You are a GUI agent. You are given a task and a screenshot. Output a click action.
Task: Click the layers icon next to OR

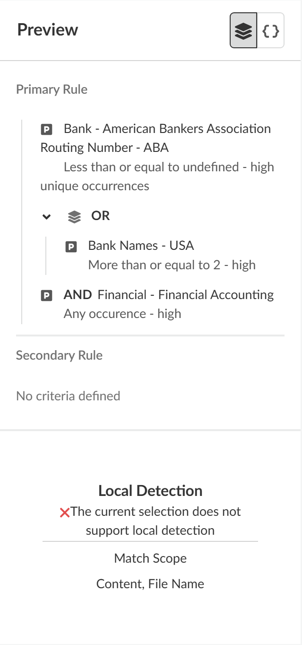pyautogui.click(x=74, y=217)
